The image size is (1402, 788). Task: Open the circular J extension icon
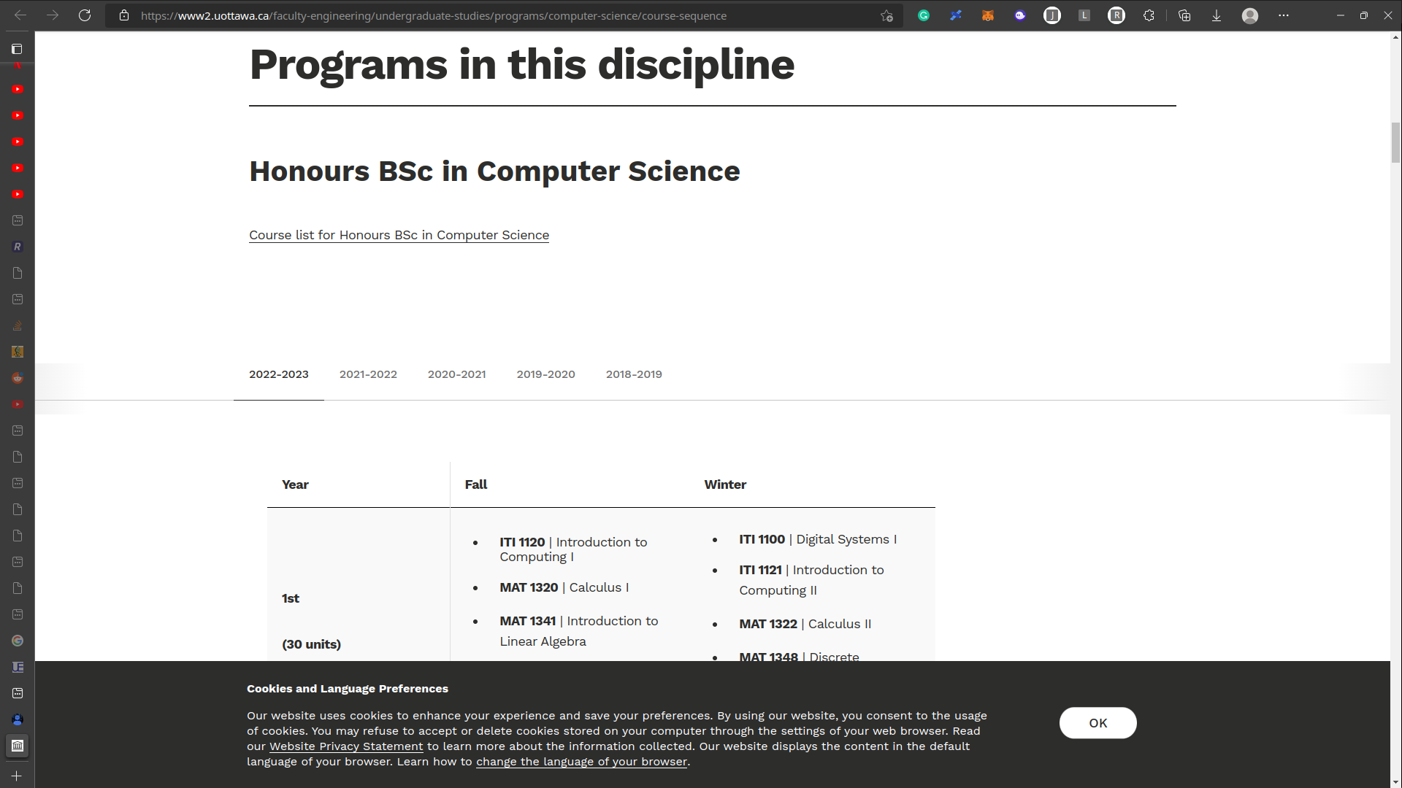point(1052,15)
